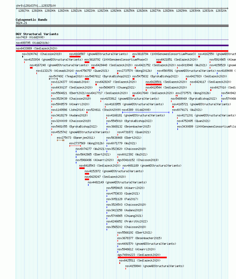
Task: Open esv3618794 (1000GenomesConsortiumPhase3) label
Action: point(164,54)
